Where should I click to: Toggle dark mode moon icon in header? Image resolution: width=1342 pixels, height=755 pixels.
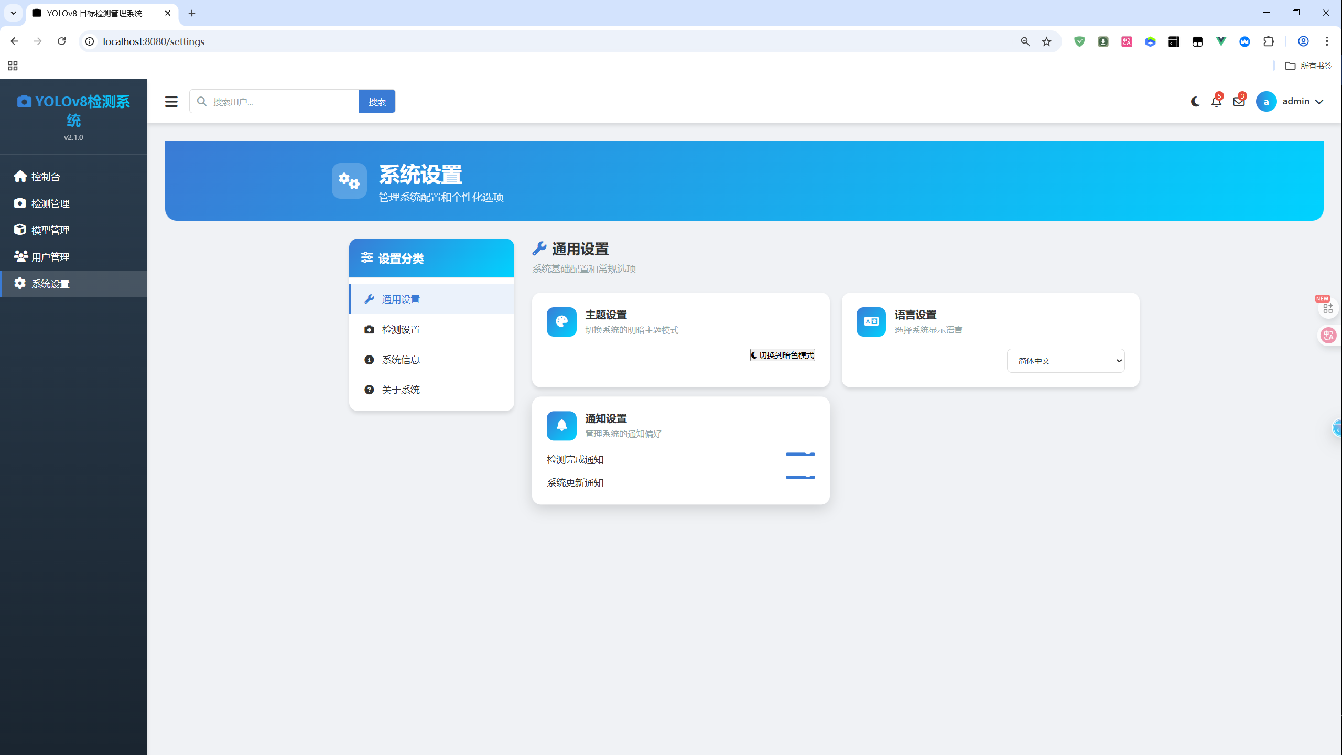coord(1195,102)
